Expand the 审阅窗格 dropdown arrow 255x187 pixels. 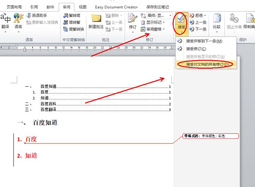164,29
